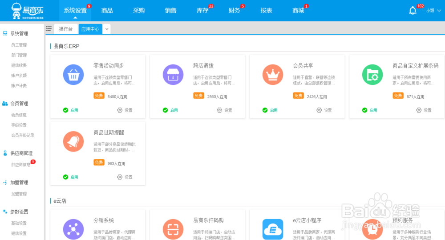Image resolution: width=445 pixels, height=240 pixels.
Task: Toggle 启用 status for 会员共享
Action: [x=270, y=110]
